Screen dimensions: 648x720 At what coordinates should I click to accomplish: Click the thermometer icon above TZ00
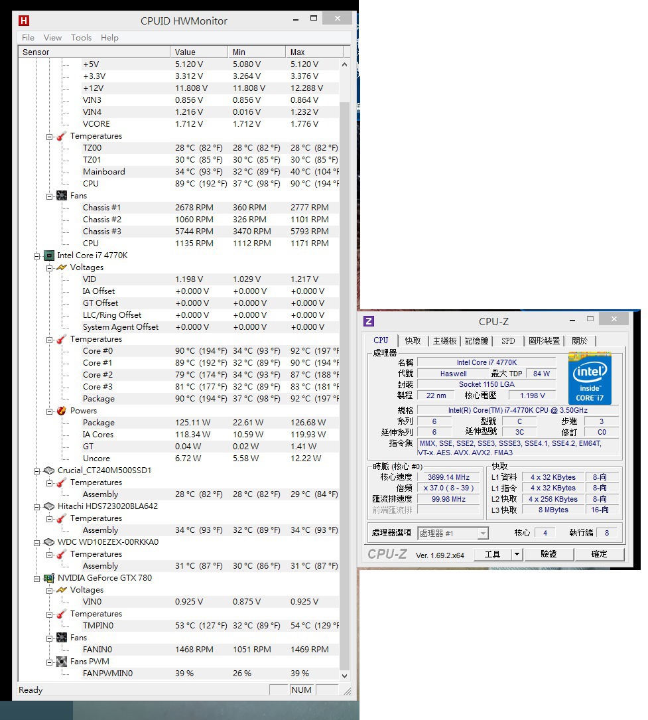tap(61, 136)
